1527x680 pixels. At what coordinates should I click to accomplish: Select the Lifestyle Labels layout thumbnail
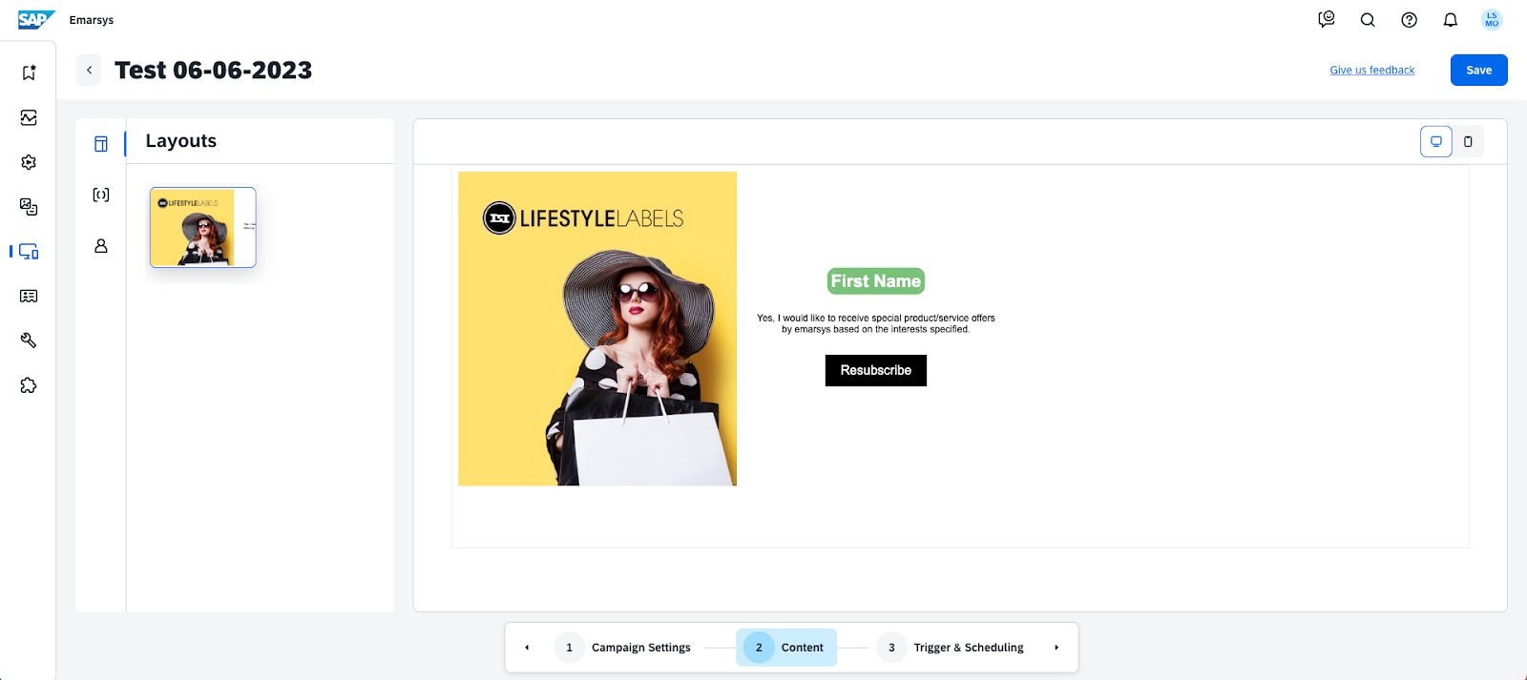[203, 227]
